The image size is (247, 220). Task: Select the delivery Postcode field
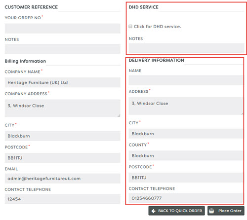tap(186, 178)
